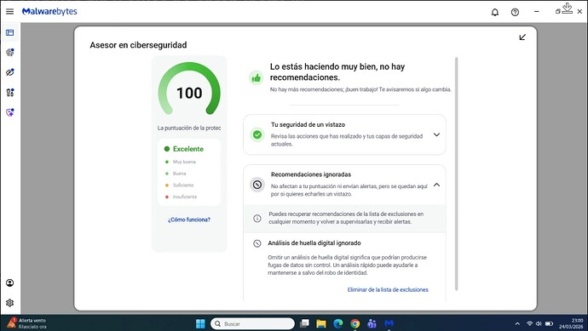
Task: Open the taskbar clock and date
Action: (x=571, y=323)
